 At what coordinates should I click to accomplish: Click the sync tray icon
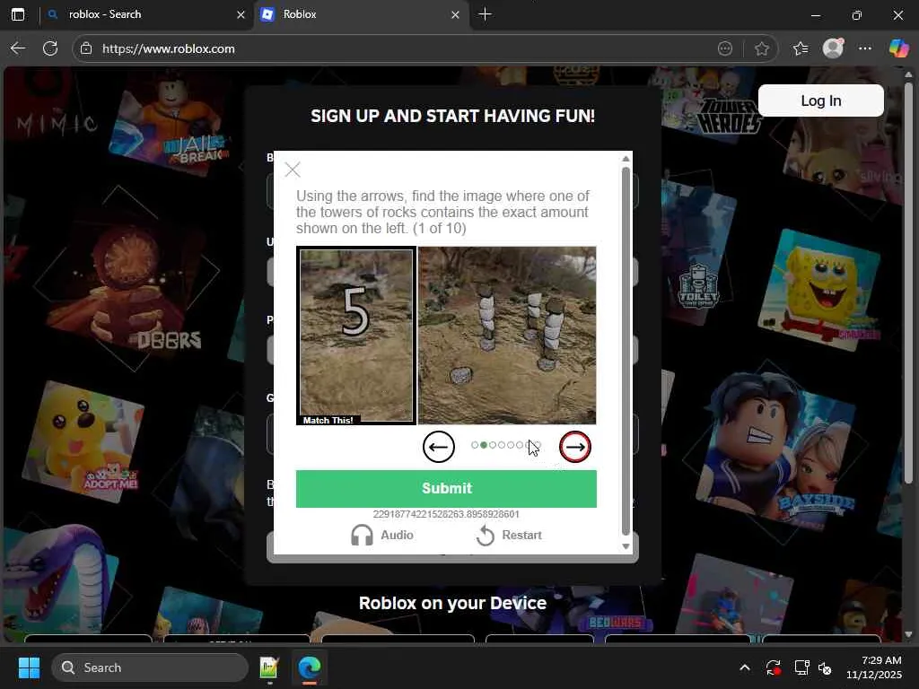(x=773, y=667)
